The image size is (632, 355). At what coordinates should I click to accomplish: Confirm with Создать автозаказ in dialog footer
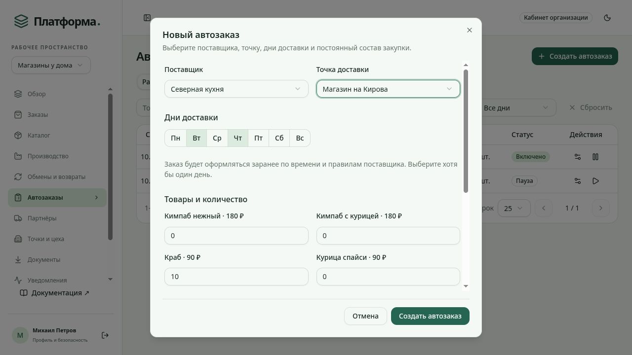pyautogui.click(x=430, y=316)
